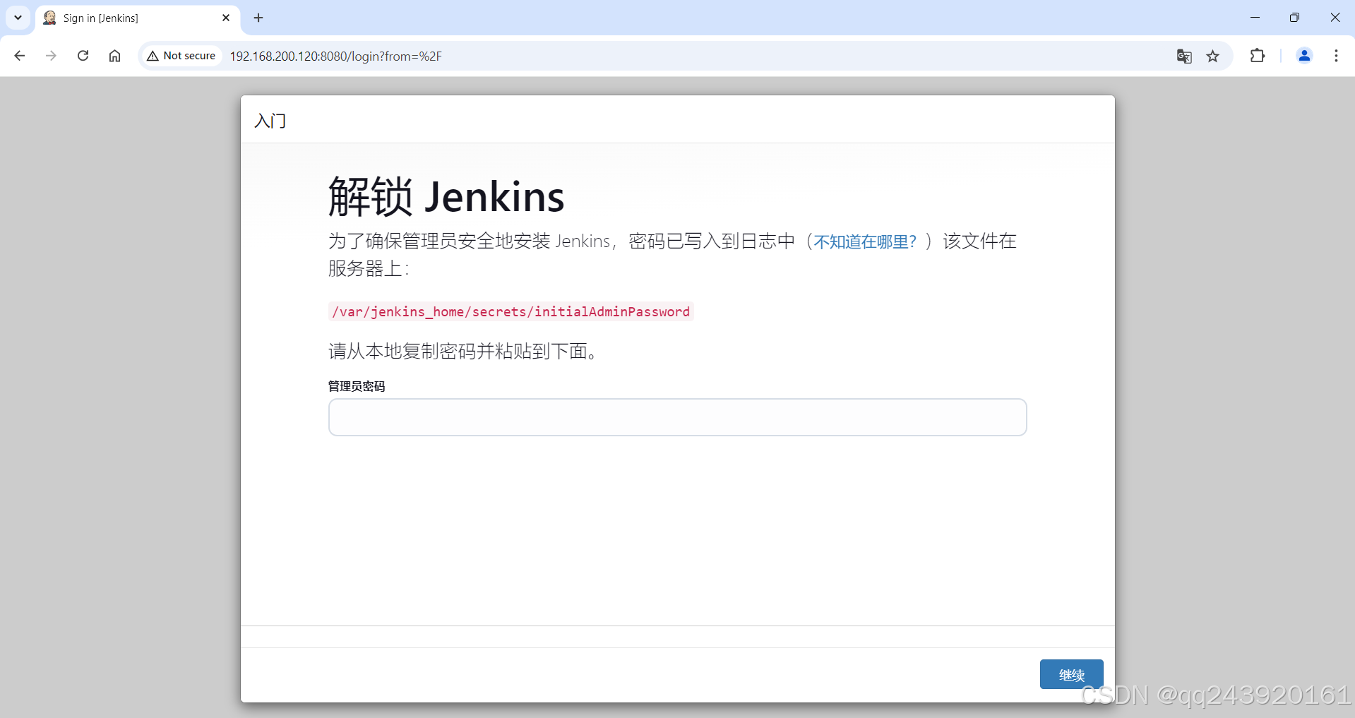The height and width of the screenshot is (718, 1355).
Task: Click the 继续 continue button
Action: [1071, 674]
